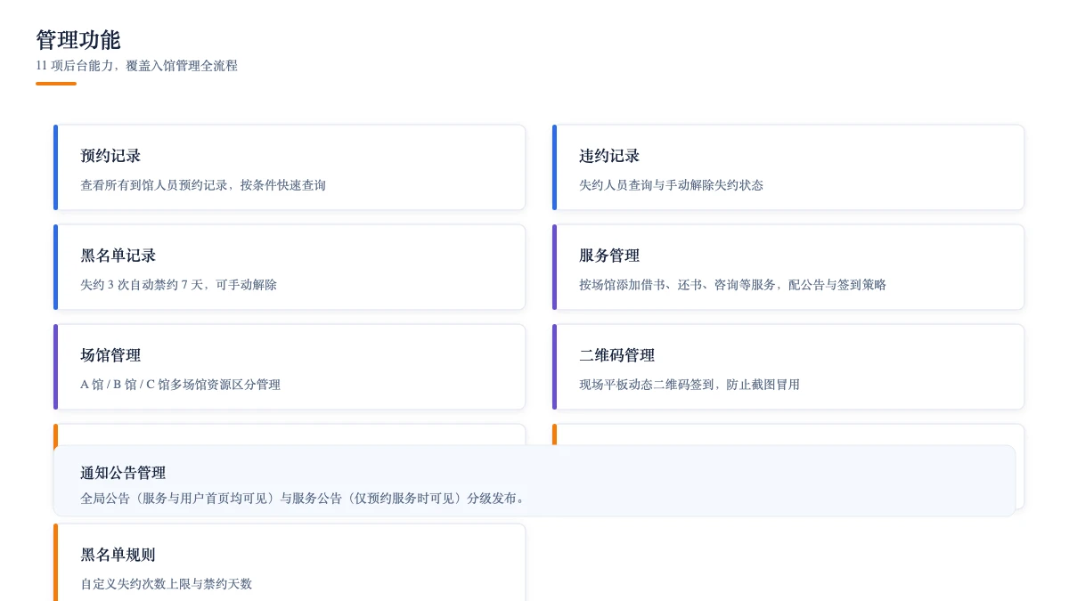The height and width of the screenshot is (601, 1069).
Task: Open the 二维码管理 card
Action: [x=788, y=367]
